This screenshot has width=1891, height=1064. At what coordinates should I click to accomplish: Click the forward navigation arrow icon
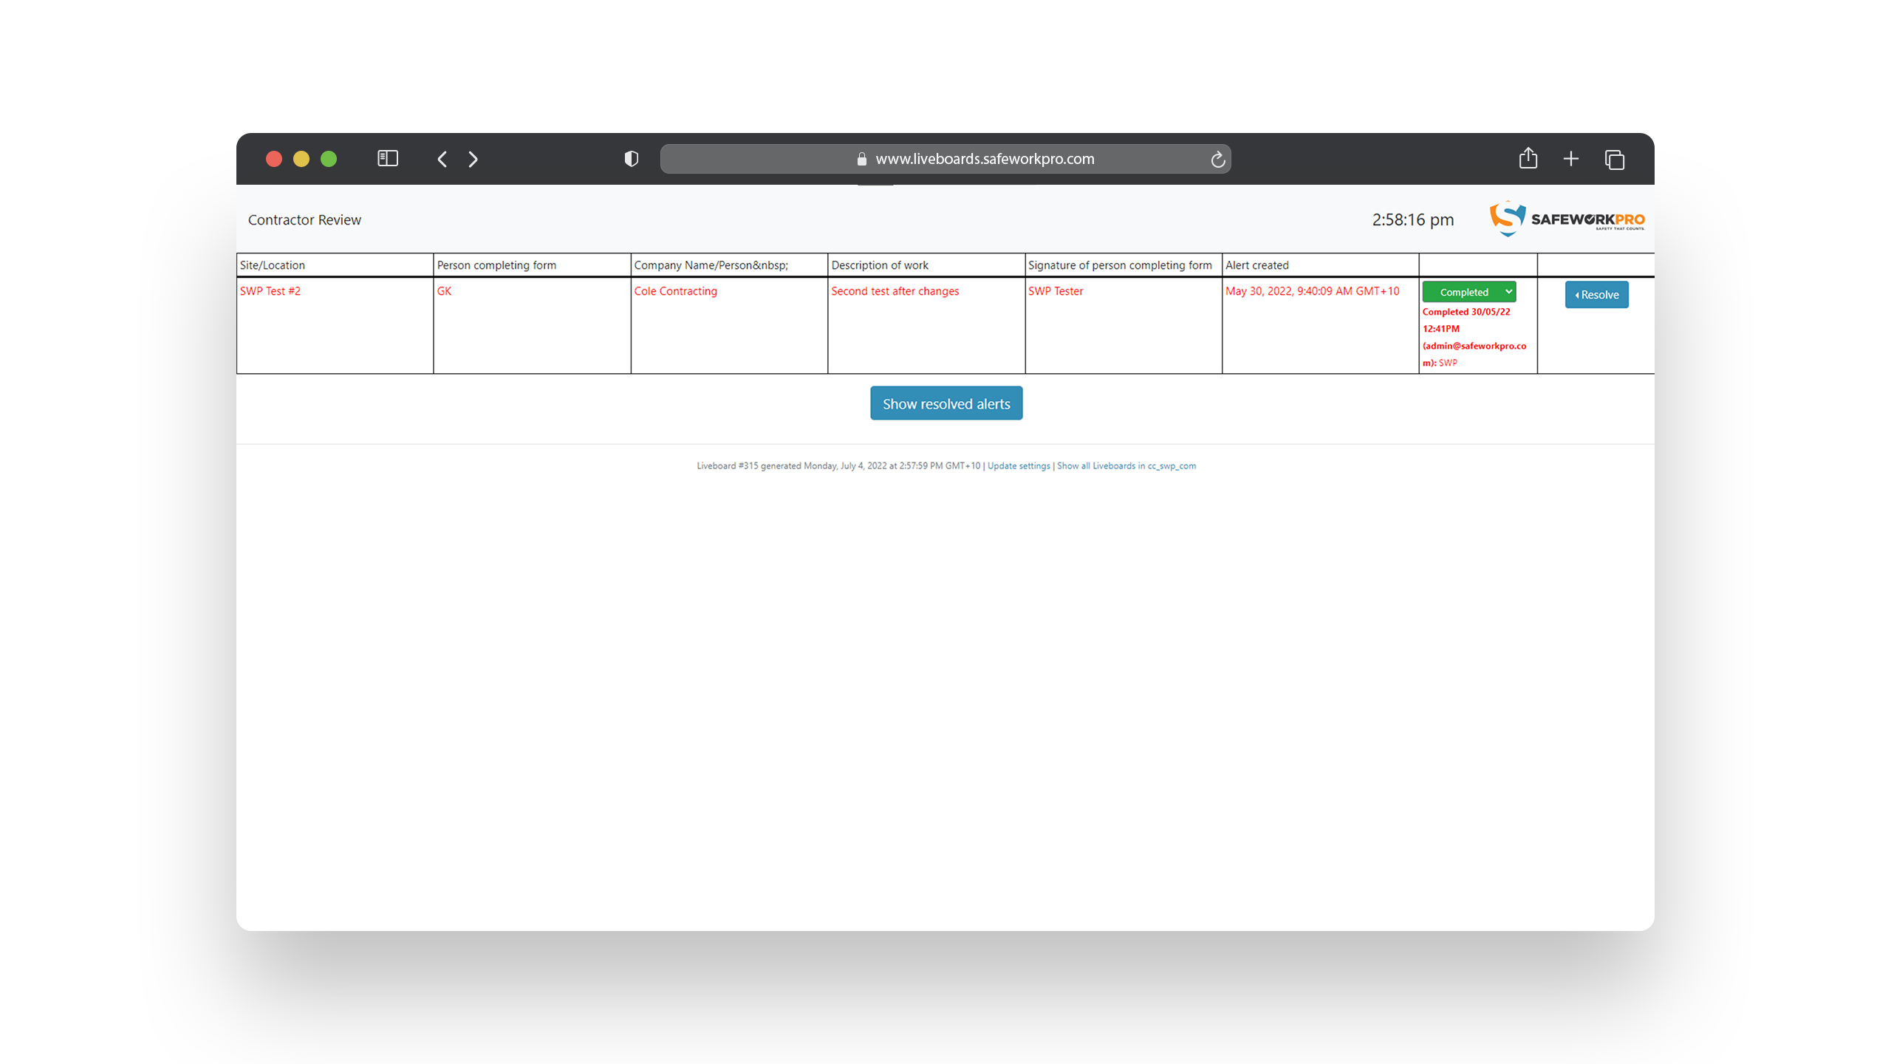pos(474,159)
